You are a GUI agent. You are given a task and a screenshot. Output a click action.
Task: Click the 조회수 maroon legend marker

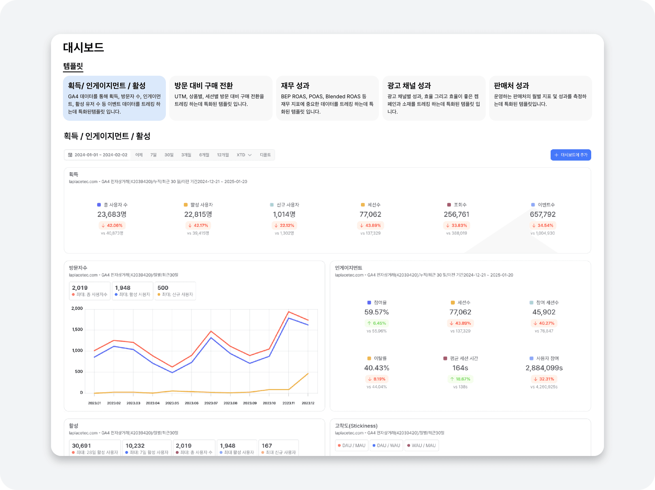[x=449, y=205]
